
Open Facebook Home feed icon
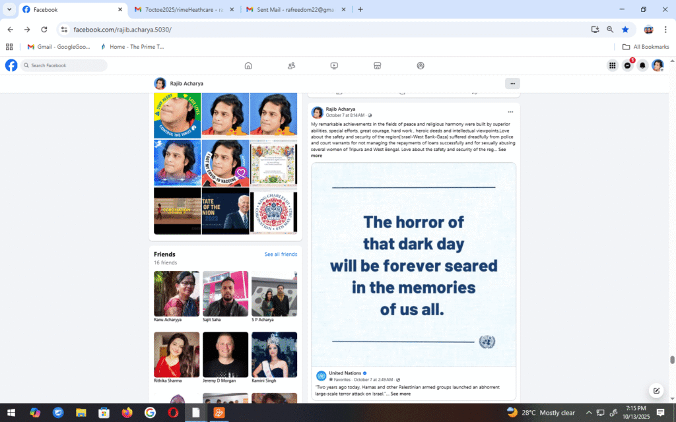[248, 65]
